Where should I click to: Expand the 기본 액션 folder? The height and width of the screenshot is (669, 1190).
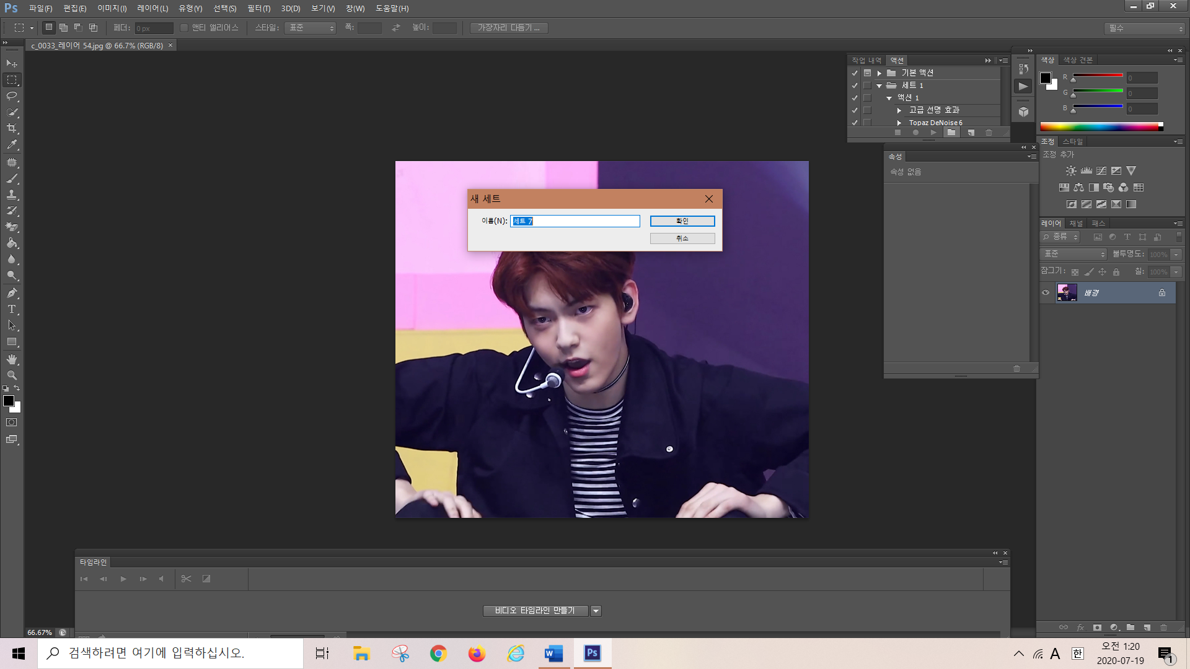pos(879,73)
